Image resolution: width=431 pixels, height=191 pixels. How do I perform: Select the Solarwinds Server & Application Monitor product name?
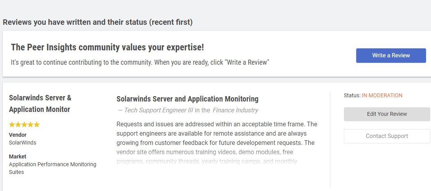[x=40, y=103]
